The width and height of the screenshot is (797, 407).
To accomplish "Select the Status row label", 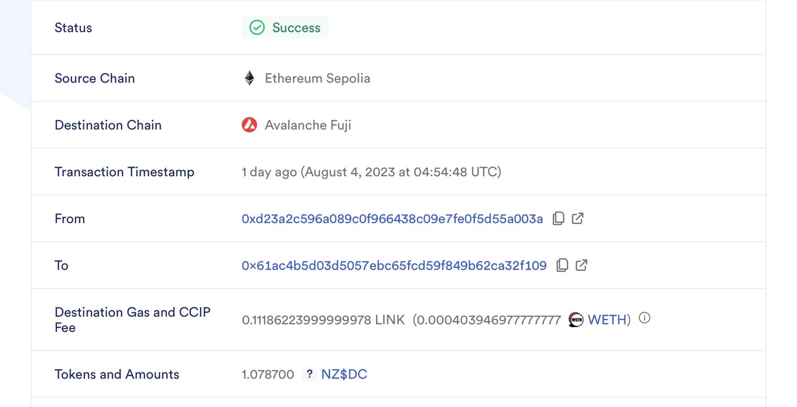I will 73,27.
